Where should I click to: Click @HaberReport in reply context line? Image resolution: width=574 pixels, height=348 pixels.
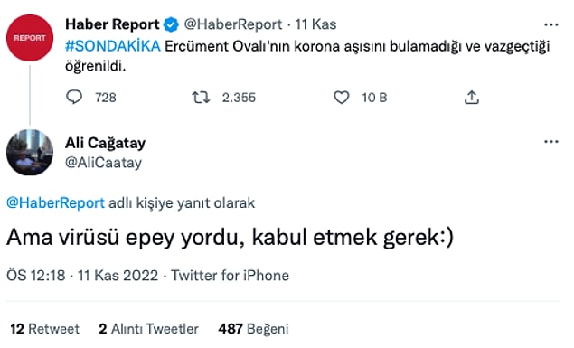point(56,202)
